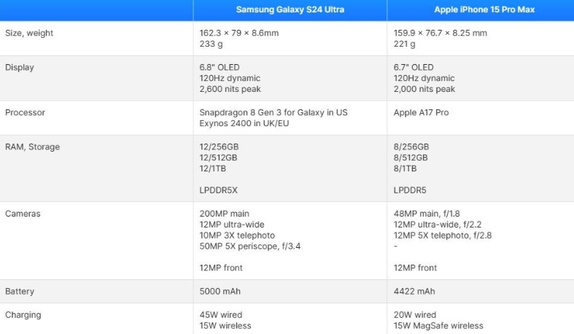Click the 'RAM, Storage' row label
574x334 pixels.
click(32, 147)
